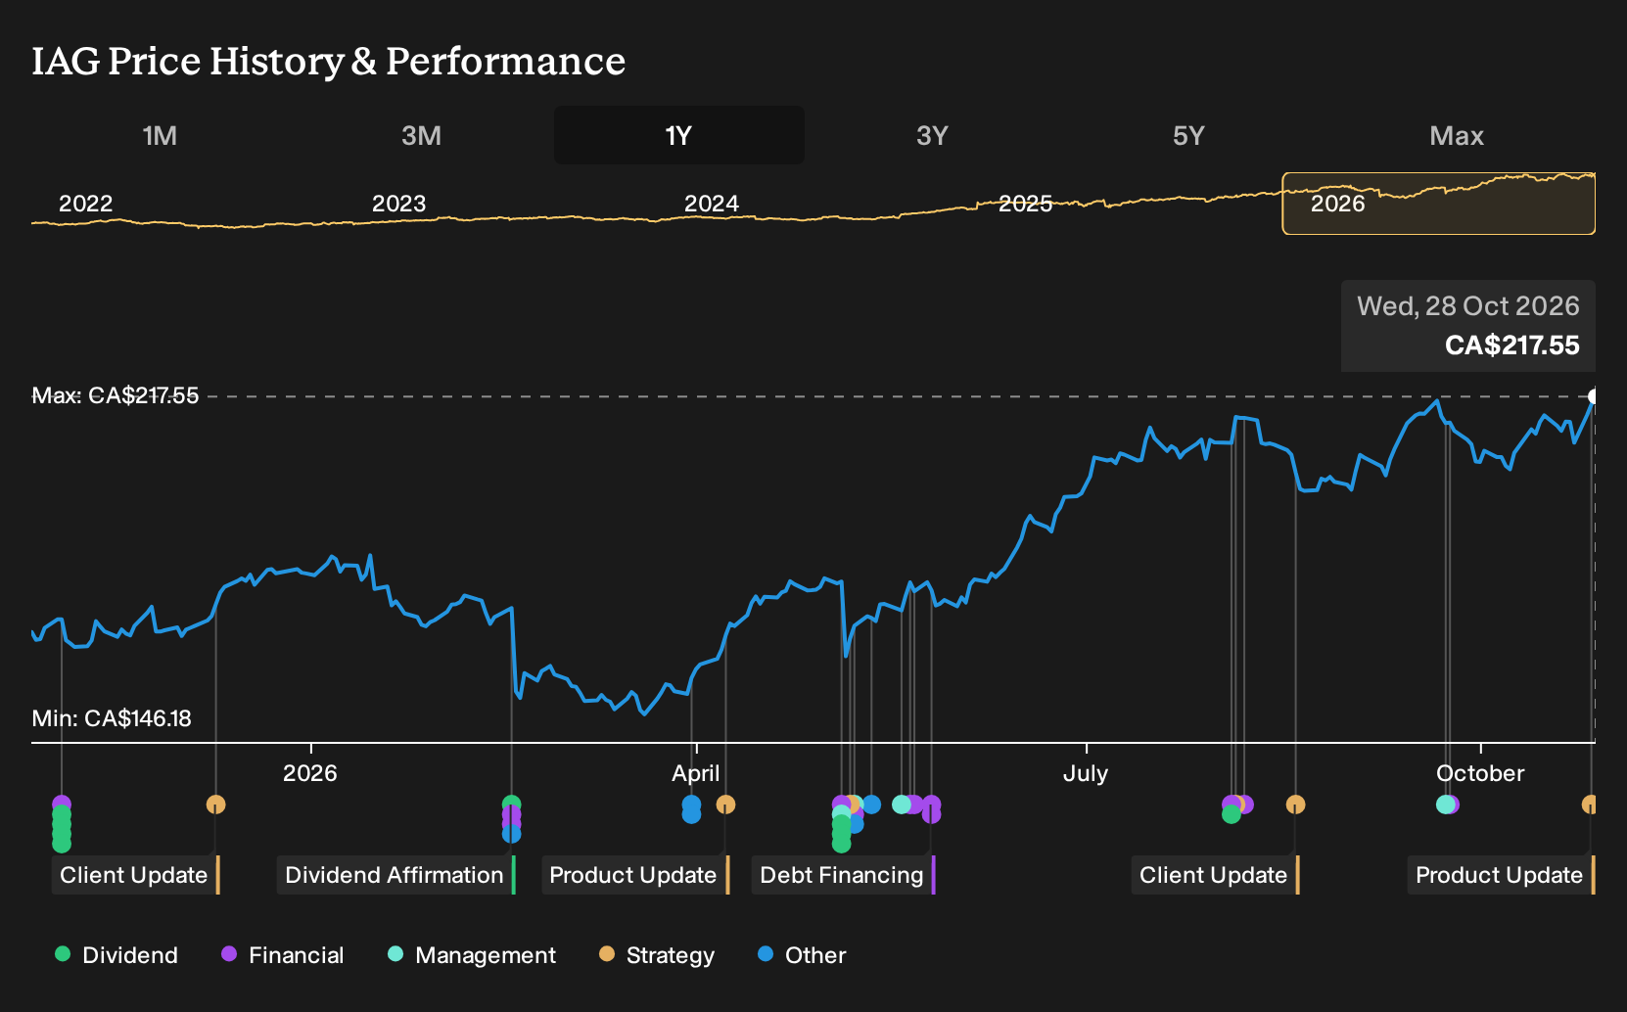This screenshot has height=1012, width=1627.
Task: Click IAG Price History & Performance heading
Action: [329, 61]
